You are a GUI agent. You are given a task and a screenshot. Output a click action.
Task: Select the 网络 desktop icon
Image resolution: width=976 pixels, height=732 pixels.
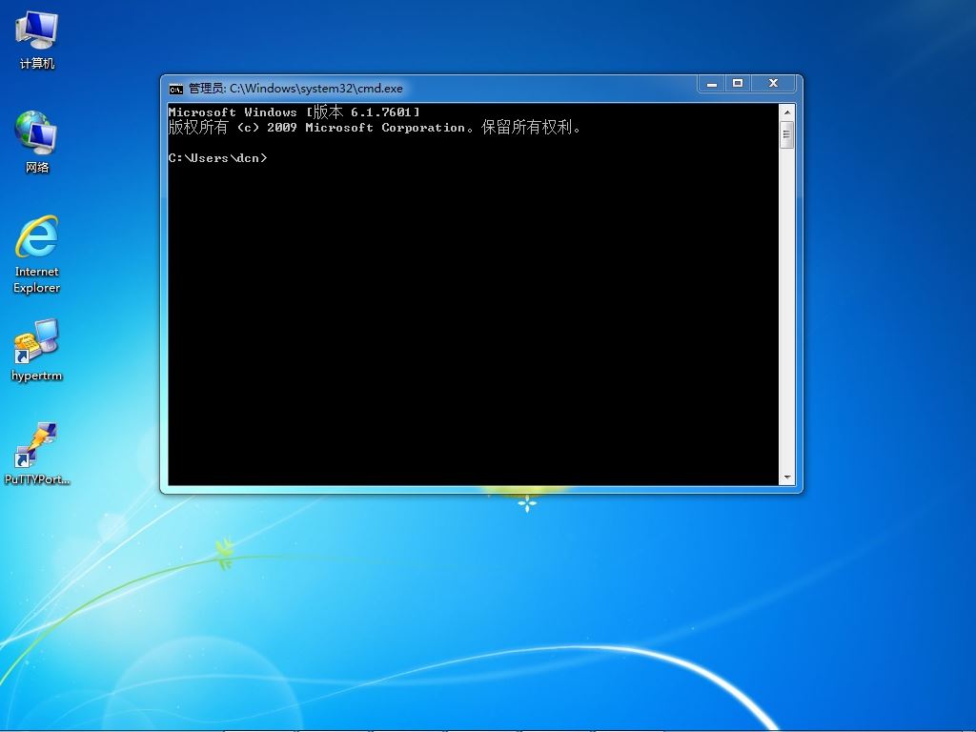[37, 143]
